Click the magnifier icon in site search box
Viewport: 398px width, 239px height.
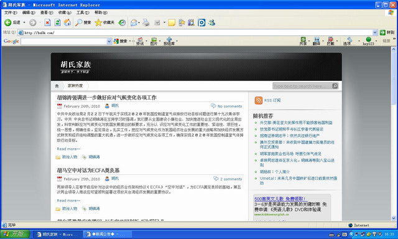[335, 86]
